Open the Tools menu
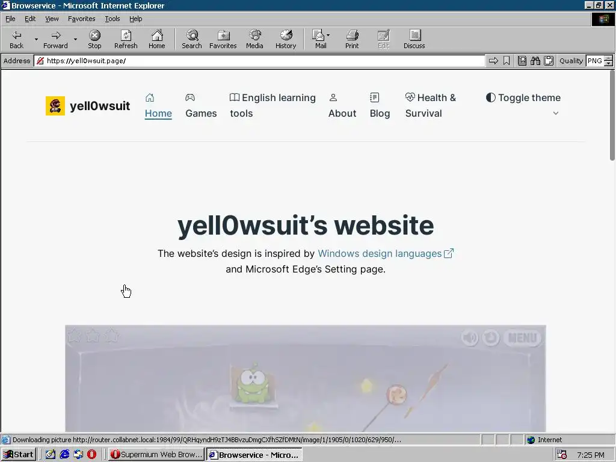The image size is (616, 462). point(112,19)
